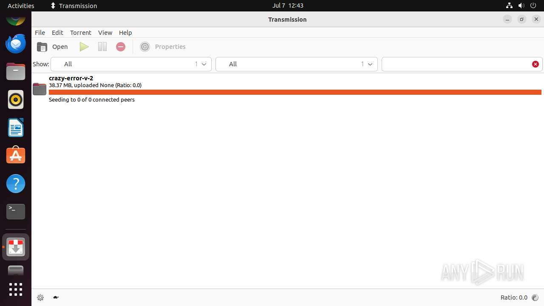
Task: Open the options gear in status bar
Action: coord(40,297)
